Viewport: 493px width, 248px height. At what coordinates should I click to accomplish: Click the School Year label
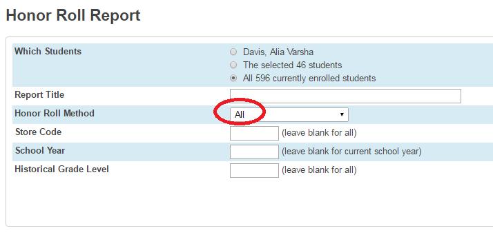[40, 150]
